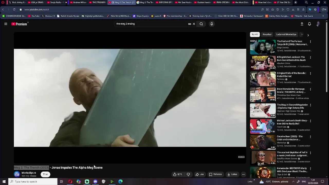Go back with the browser back arrow
This screenshot has height=185, width=329.
tap(3, 10)
